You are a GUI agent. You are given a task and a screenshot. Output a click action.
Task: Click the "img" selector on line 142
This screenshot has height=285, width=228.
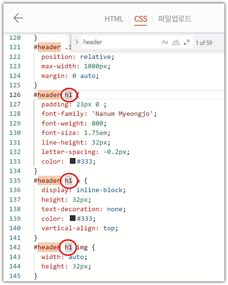82,248
